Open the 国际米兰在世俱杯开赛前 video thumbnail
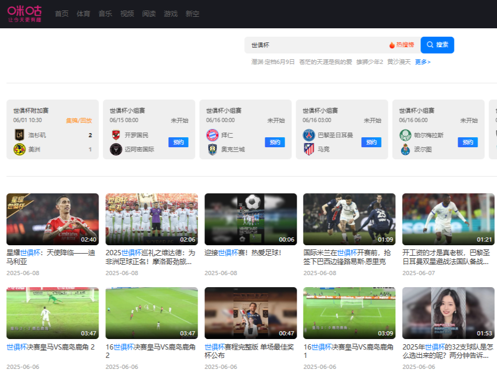The image size is (497, 371). pos(349,219)
